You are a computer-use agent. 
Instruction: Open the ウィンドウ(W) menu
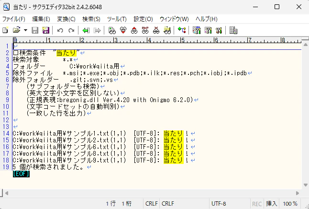pos(174,19)
